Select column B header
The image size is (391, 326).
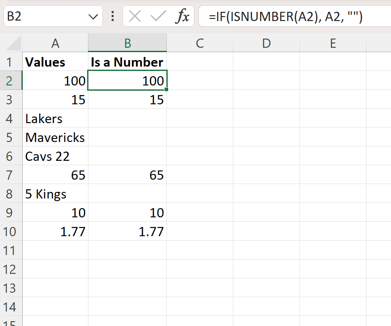click(127, 43)
